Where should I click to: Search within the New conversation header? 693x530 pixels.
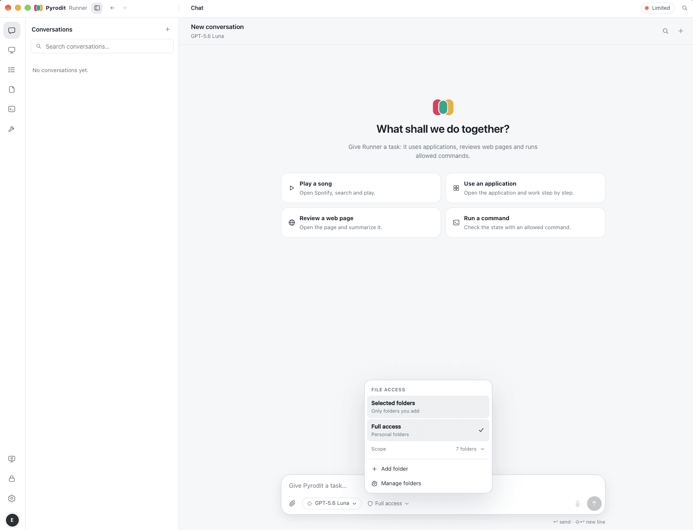(665, 31)
